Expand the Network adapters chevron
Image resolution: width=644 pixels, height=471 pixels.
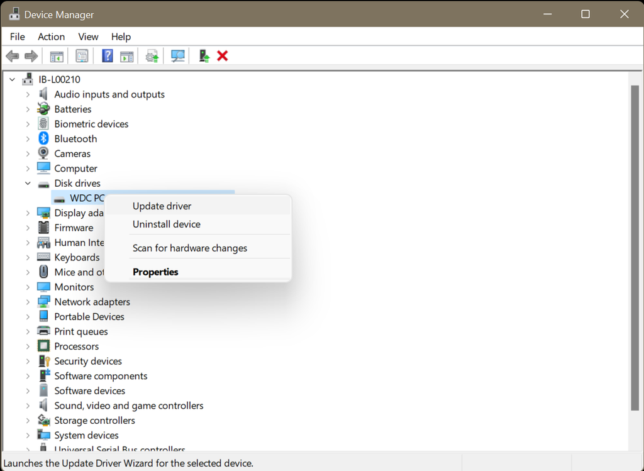[28, 302]
